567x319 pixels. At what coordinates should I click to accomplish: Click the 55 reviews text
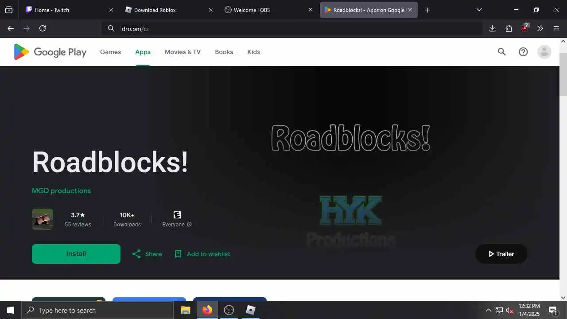(78, 225)
